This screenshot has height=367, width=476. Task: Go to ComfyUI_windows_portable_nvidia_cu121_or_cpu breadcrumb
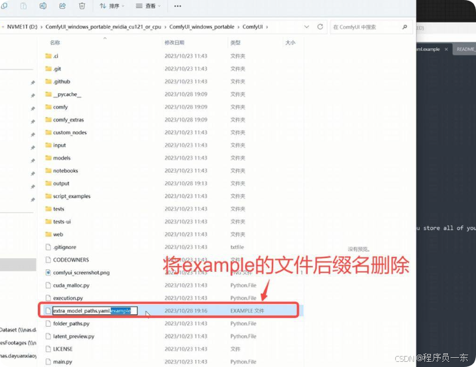click(103, 27)
